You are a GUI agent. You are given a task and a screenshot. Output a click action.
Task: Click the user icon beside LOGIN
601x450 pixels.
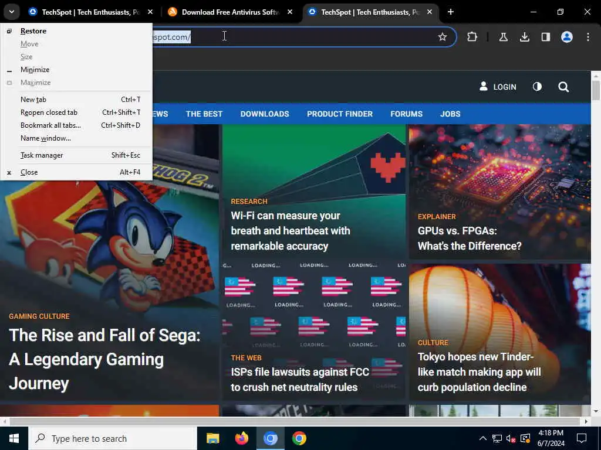click(484, 87)
